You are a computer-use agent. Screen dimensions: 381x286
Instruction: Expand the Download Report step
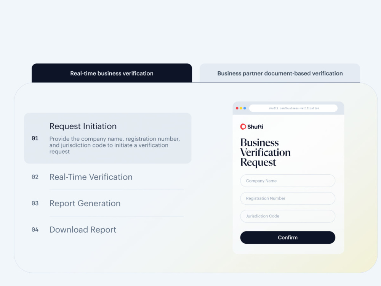coord(83,230)
